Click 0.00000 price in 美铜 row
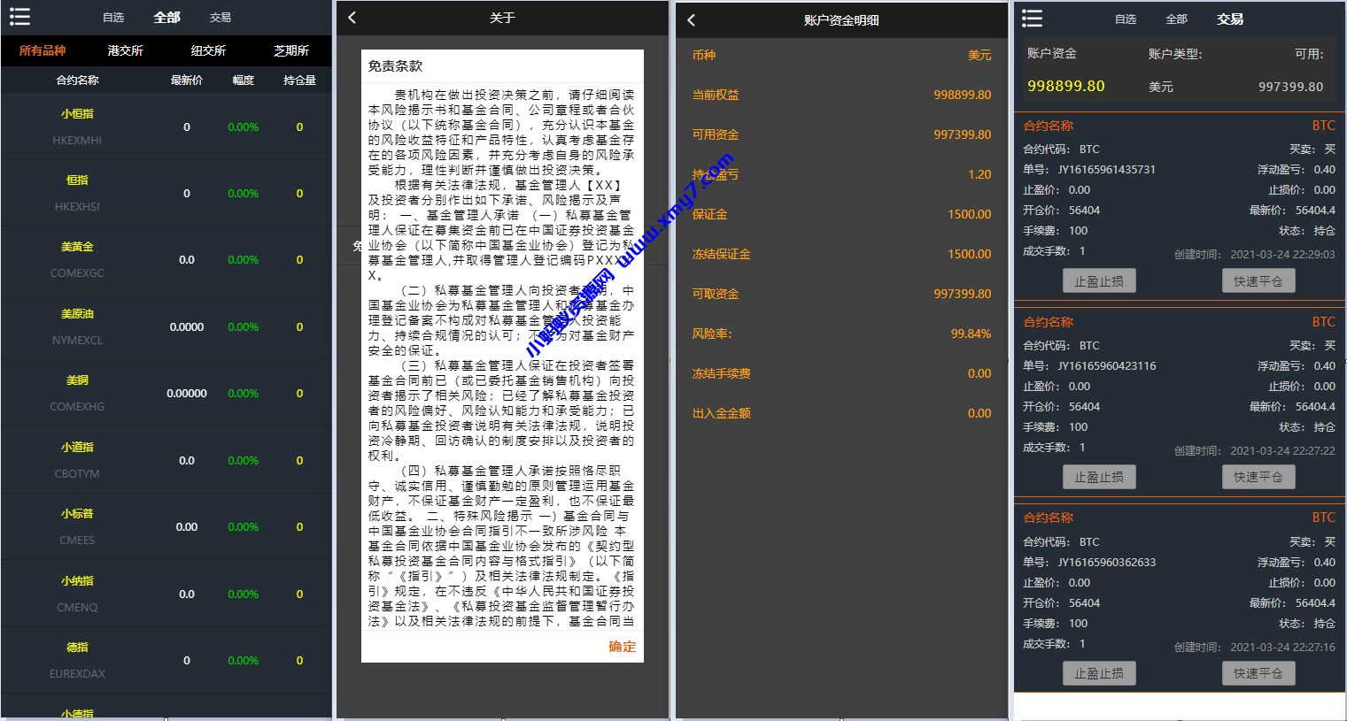Image resolution: width=1347 pixels, height=721 pixels. pos(187,393)
